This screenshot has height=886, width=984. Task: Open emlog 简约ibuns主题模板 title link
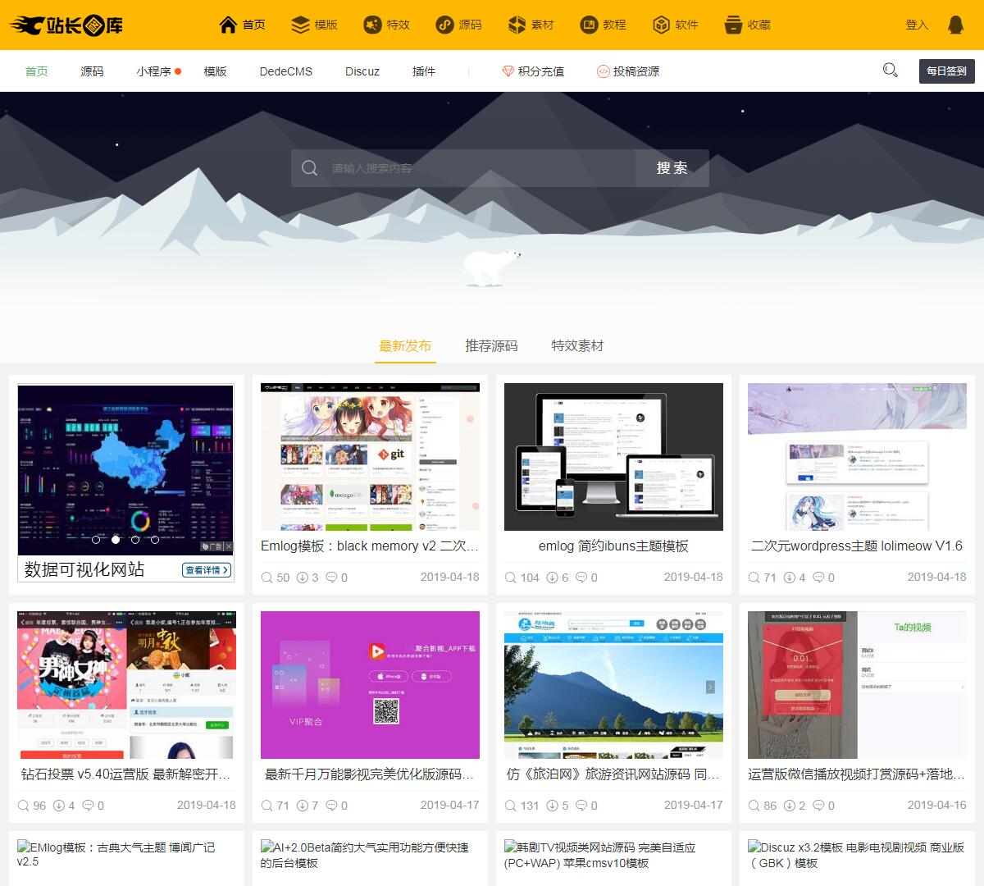pos(613,546)
